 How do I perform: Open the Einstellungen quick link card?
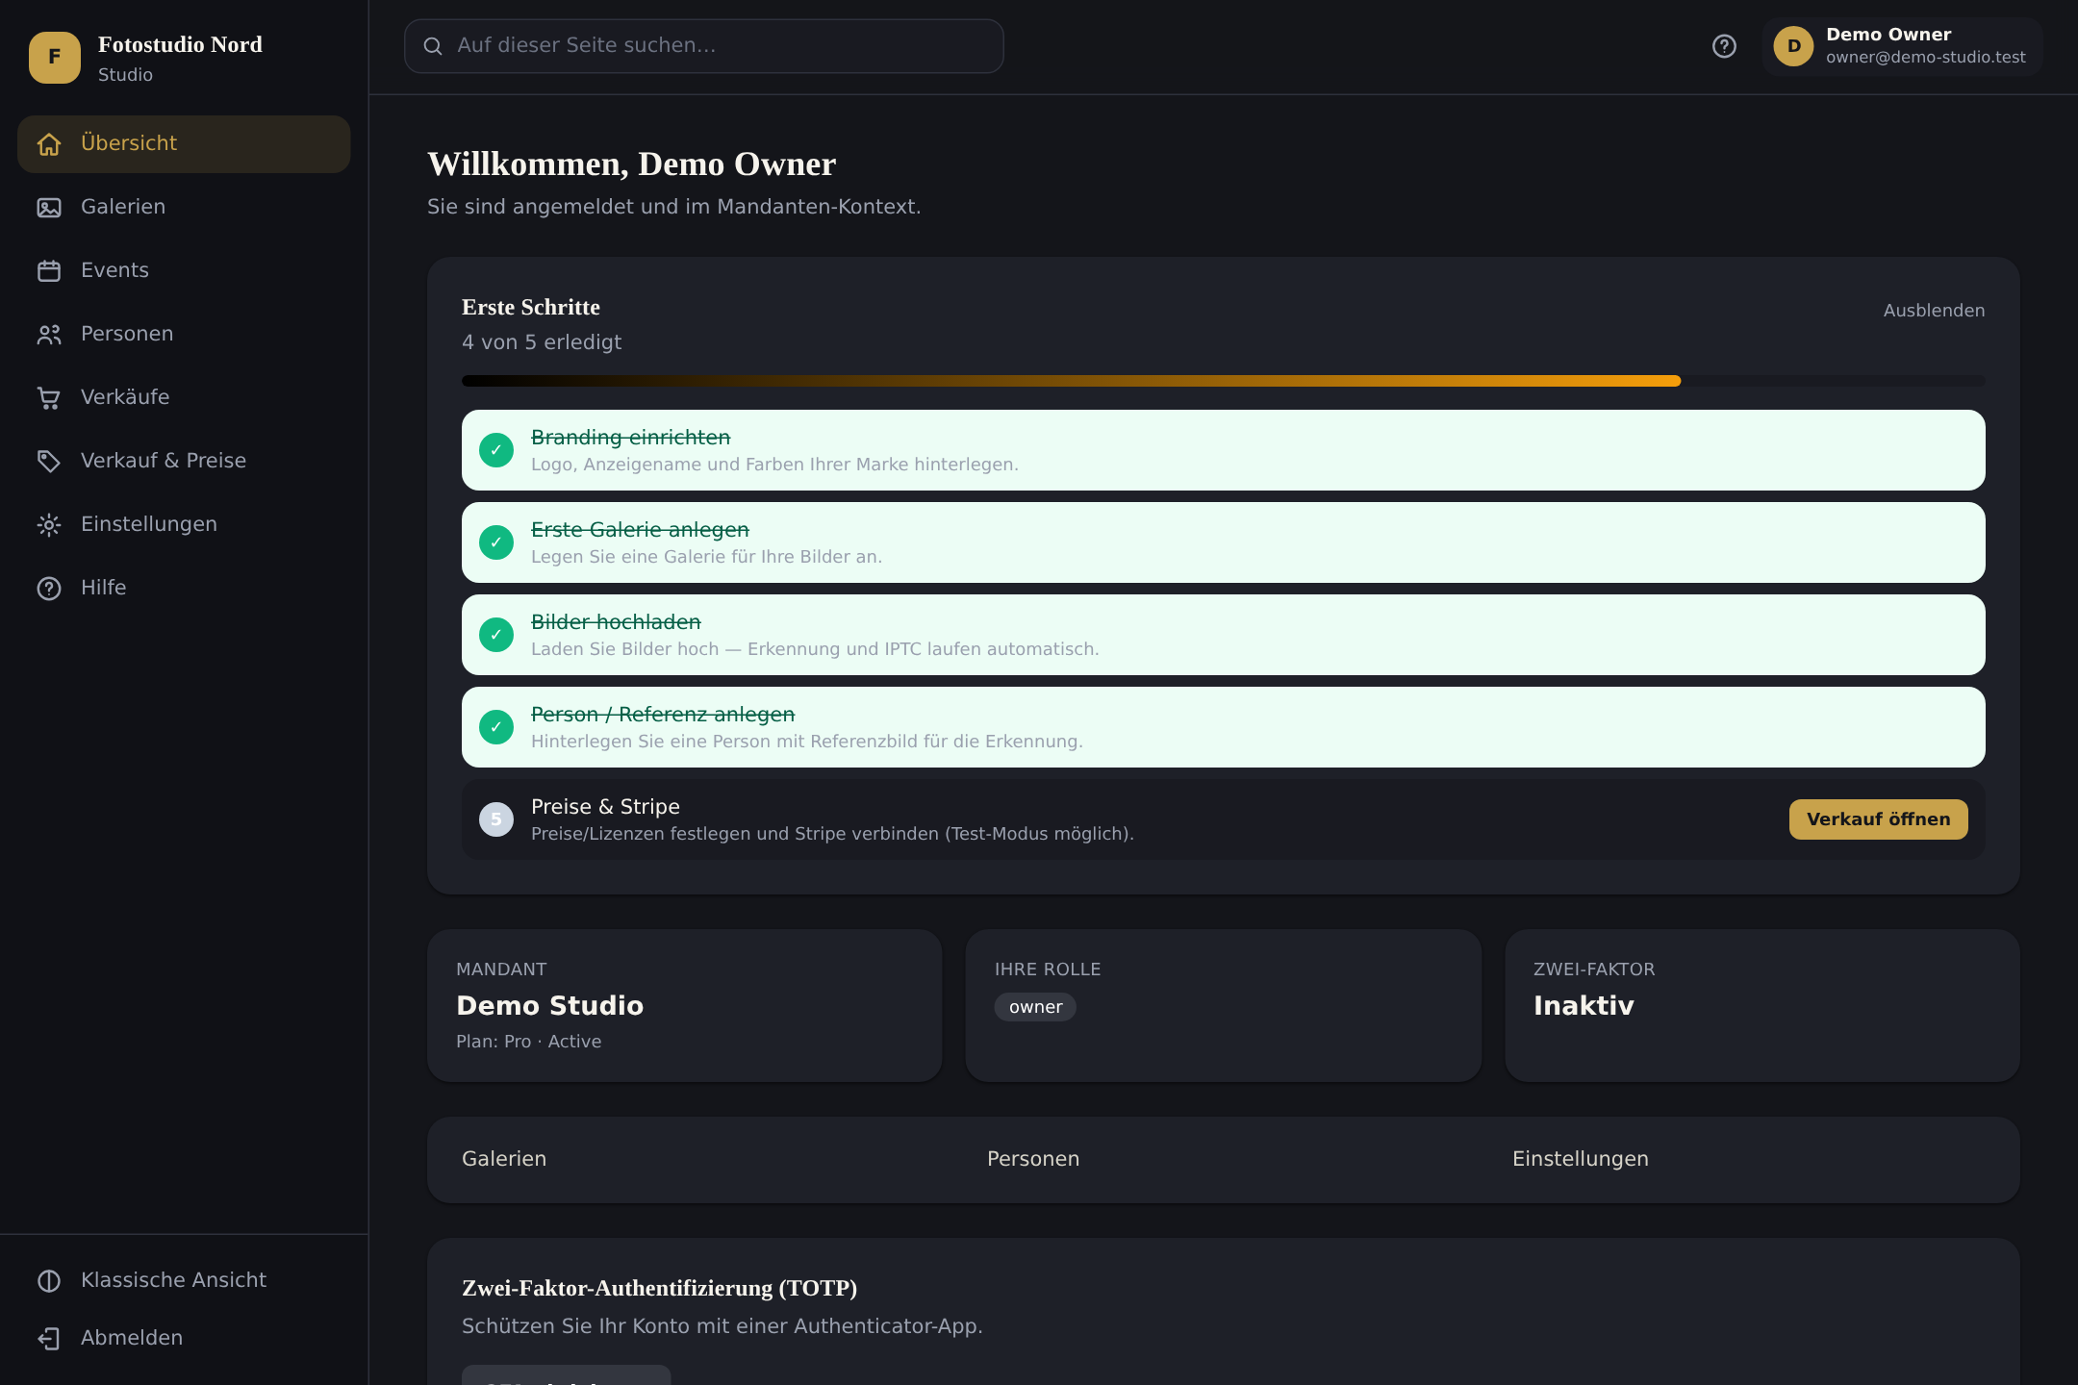1580,1159
